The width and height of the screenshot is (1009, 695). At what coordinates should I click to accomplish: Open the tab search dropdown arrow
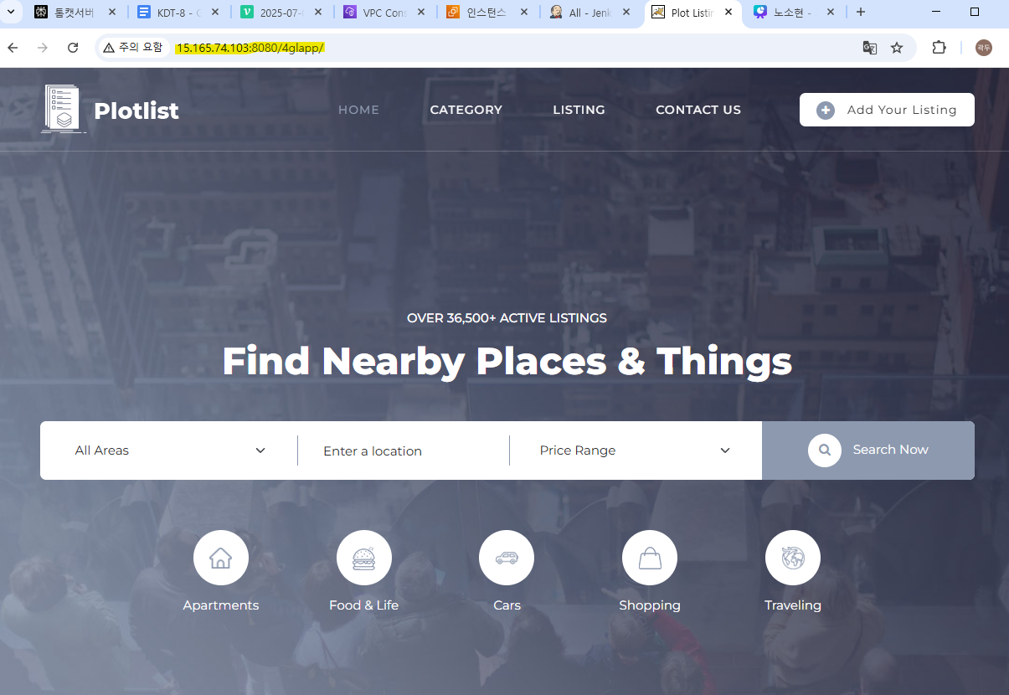click(x=12, y=12)
